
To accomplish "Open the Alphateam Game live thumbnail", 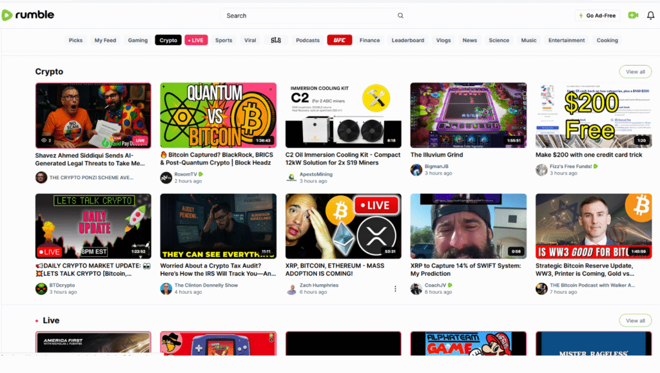I will point(468,343).
